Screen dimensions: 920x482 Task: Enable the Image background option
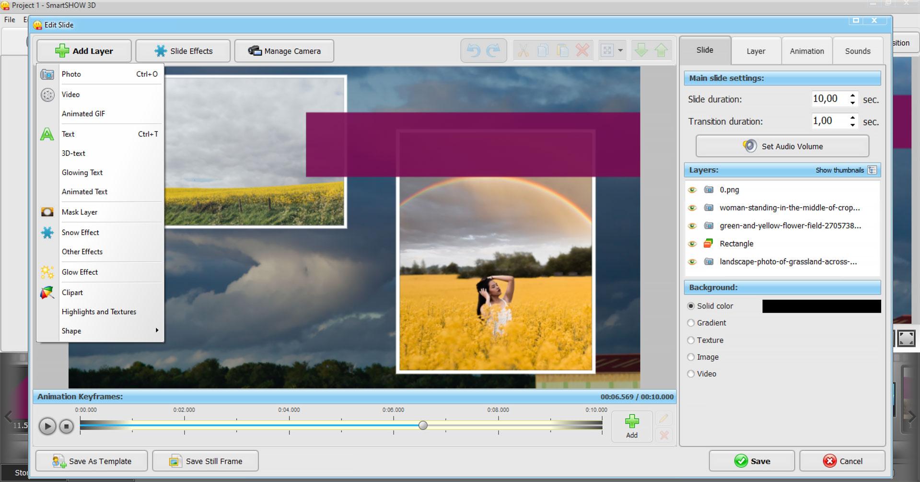pyautogui.click(x=691, y=357)
